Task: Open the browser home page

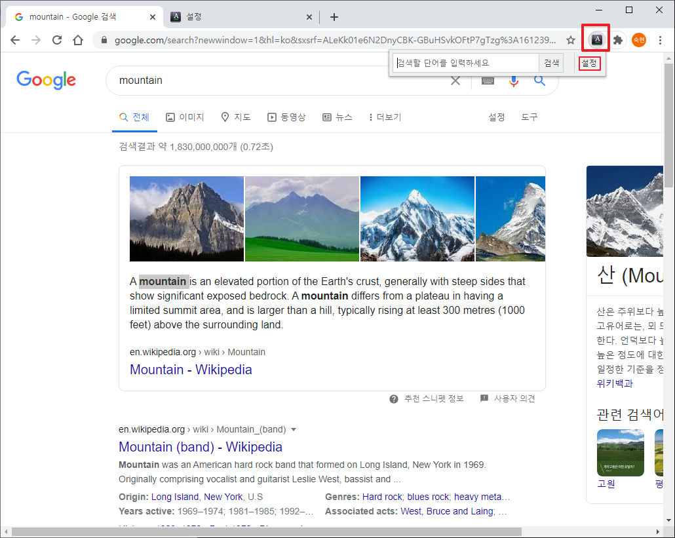Action: point(78,40)
